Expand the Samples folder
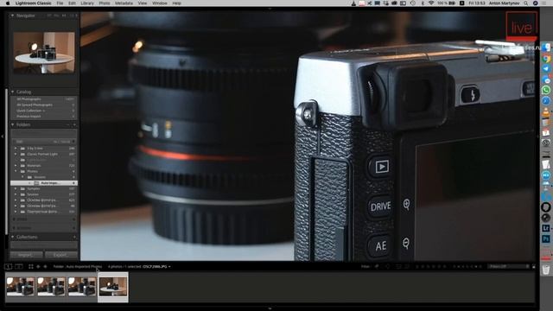Image resolution: width=553 pixels, height=311 pixels. tap(16, 188)
